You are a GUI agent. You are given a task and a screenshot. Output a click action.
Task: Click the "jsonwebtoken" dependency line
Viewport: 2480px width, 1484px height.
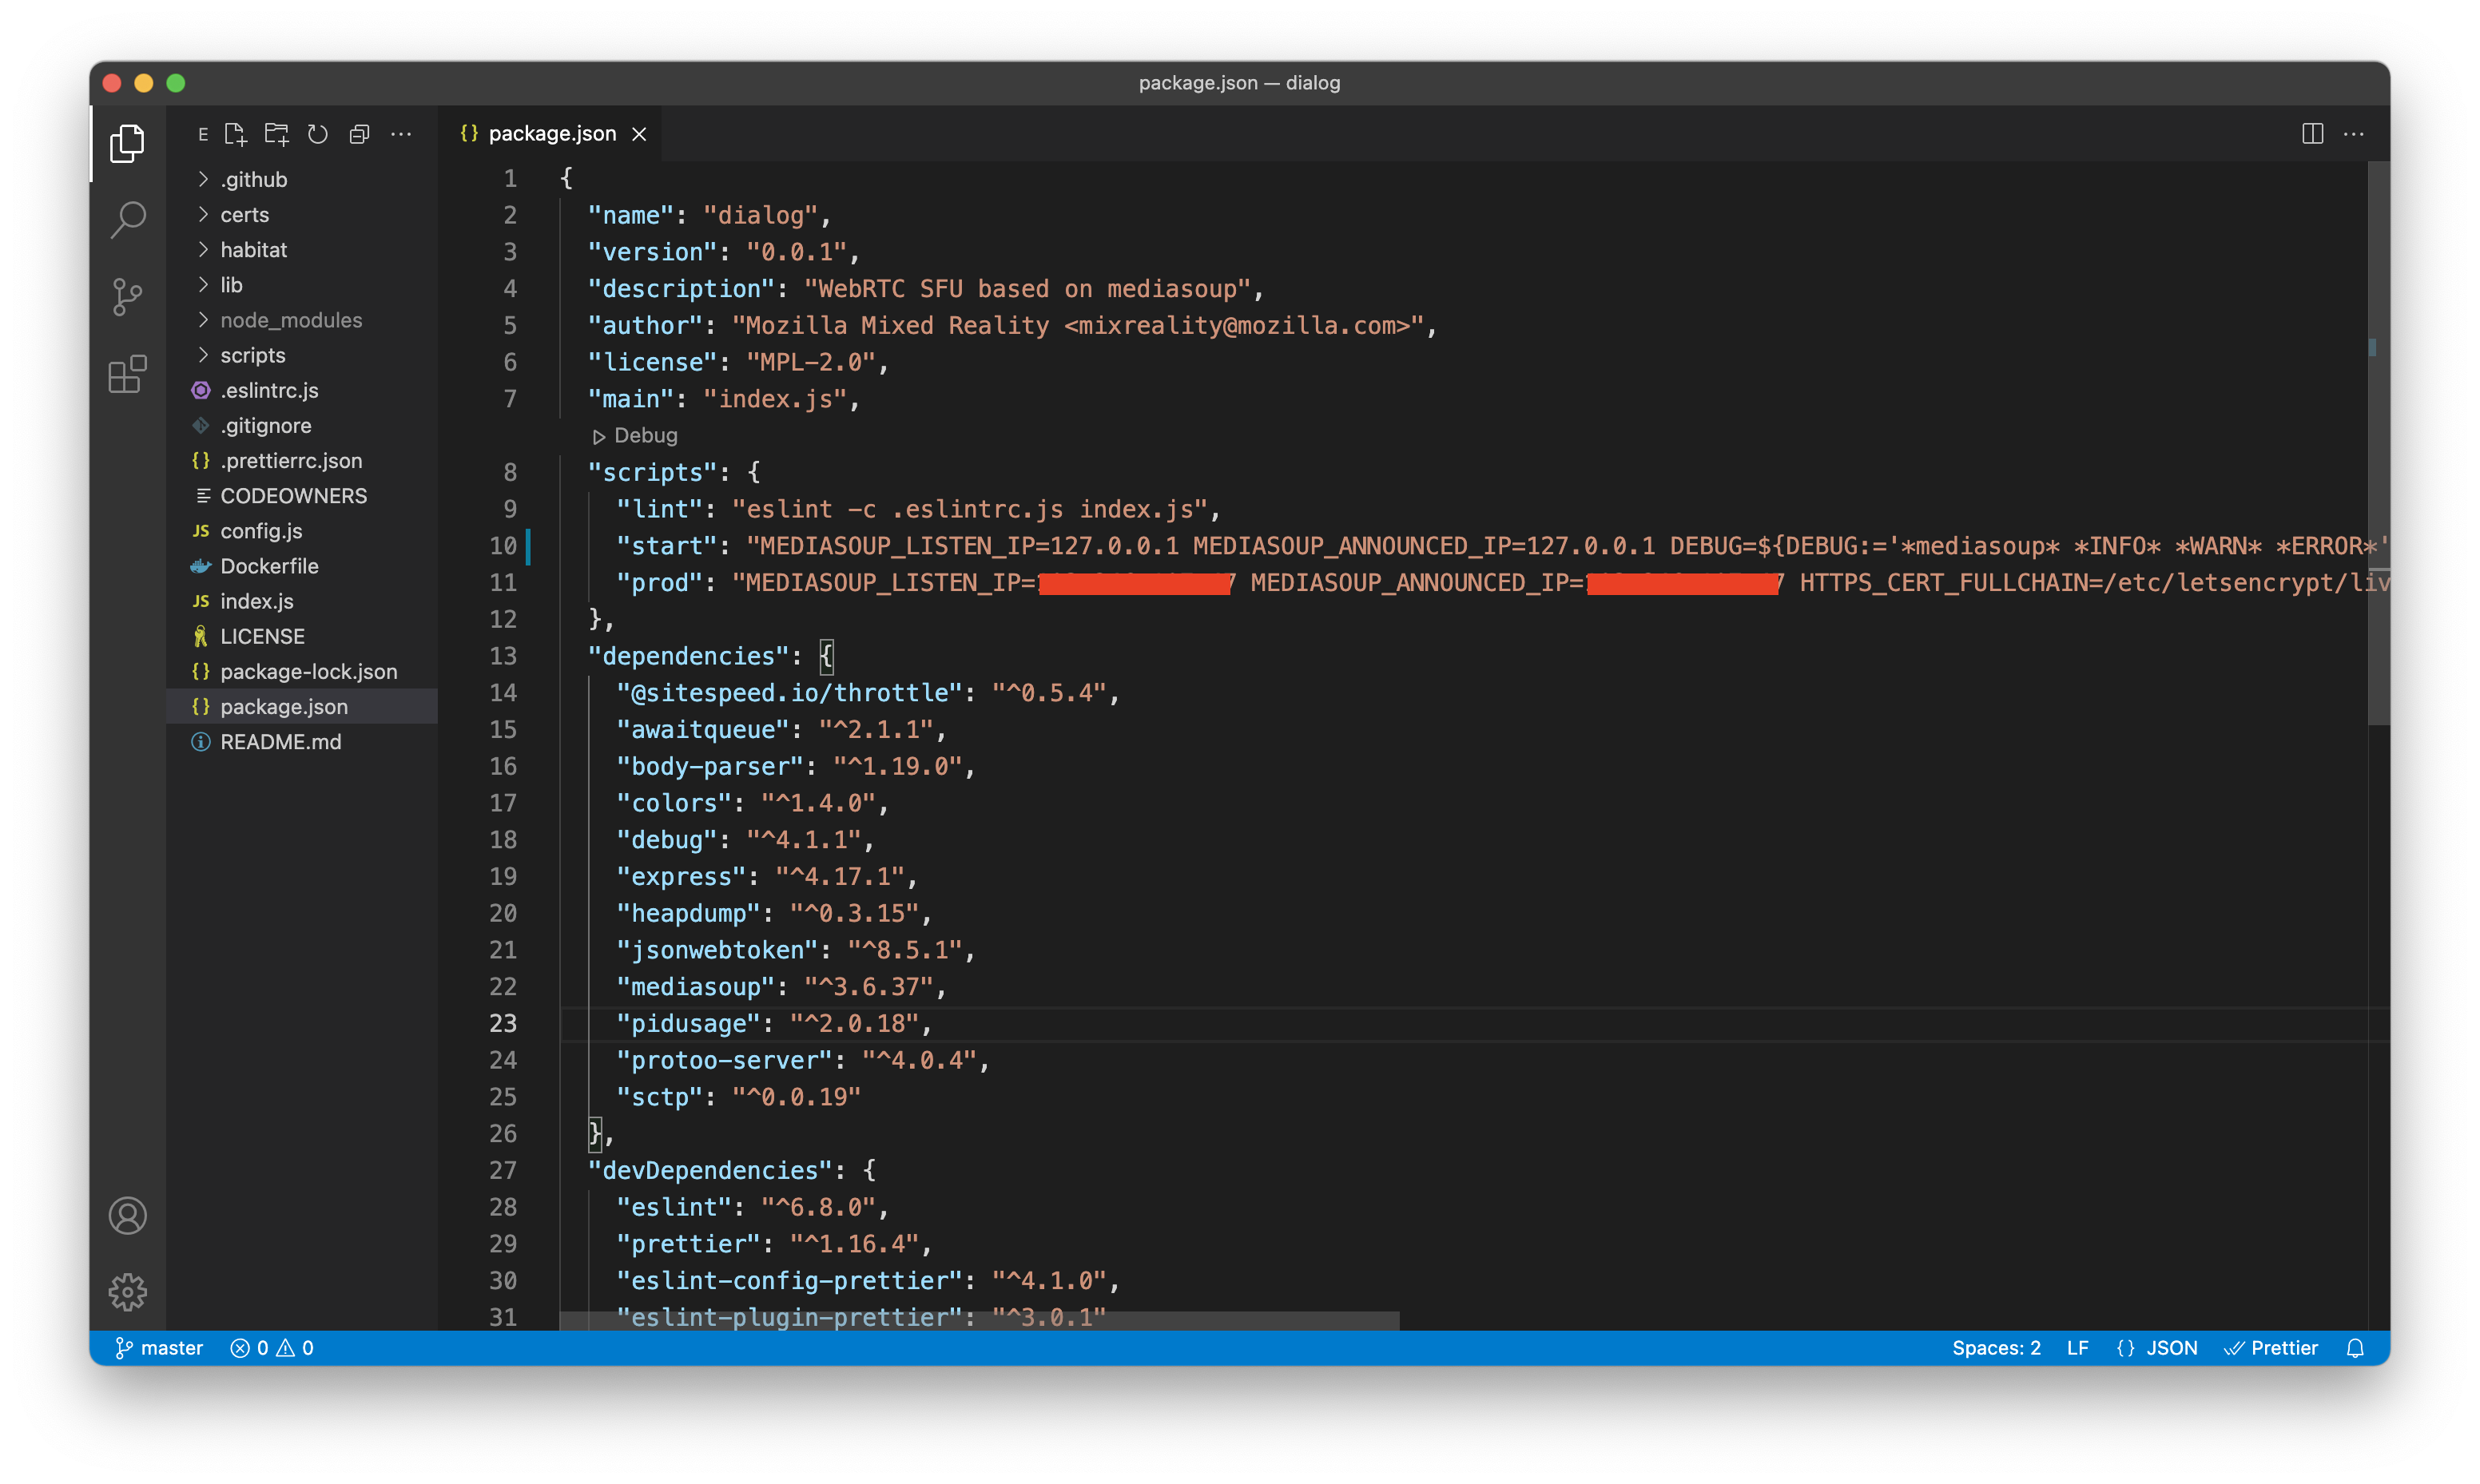pos(795,950)
